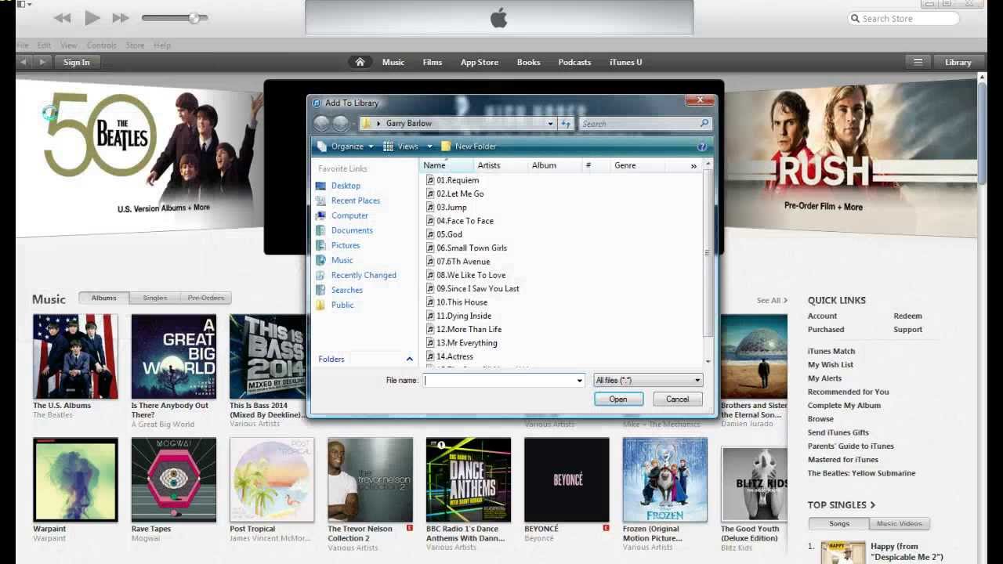Open the Films store tab
Screen dimensions: 1003x564
(432, 62)
